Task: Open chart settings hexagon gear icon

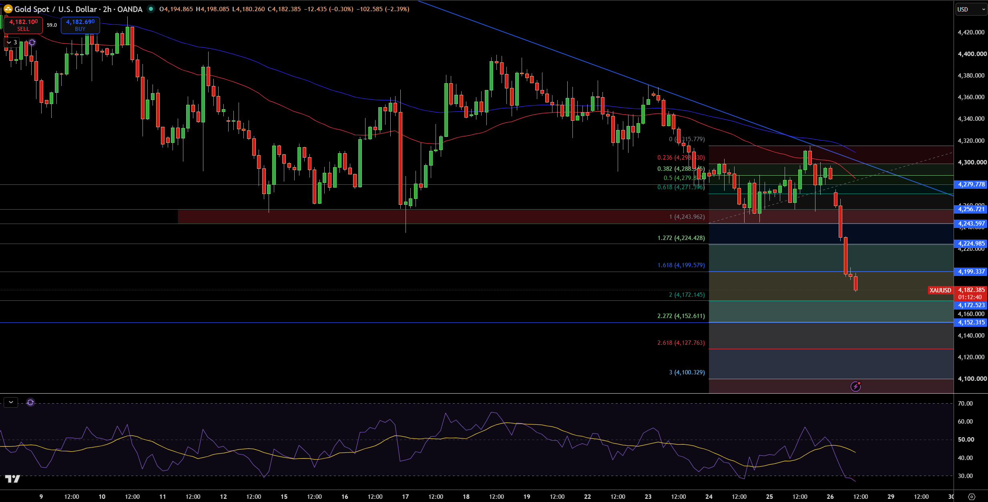Action: click(971, 497)
